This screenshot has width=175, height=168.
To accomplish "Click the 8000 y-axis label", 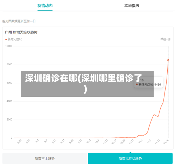I will tap(9, 65).
